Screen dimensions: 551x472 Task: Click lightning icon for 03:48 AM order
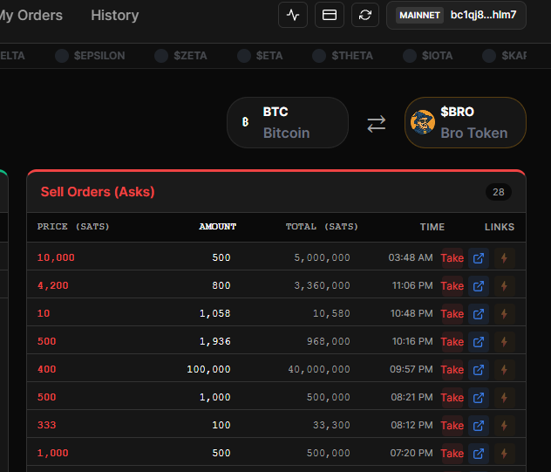504,258
